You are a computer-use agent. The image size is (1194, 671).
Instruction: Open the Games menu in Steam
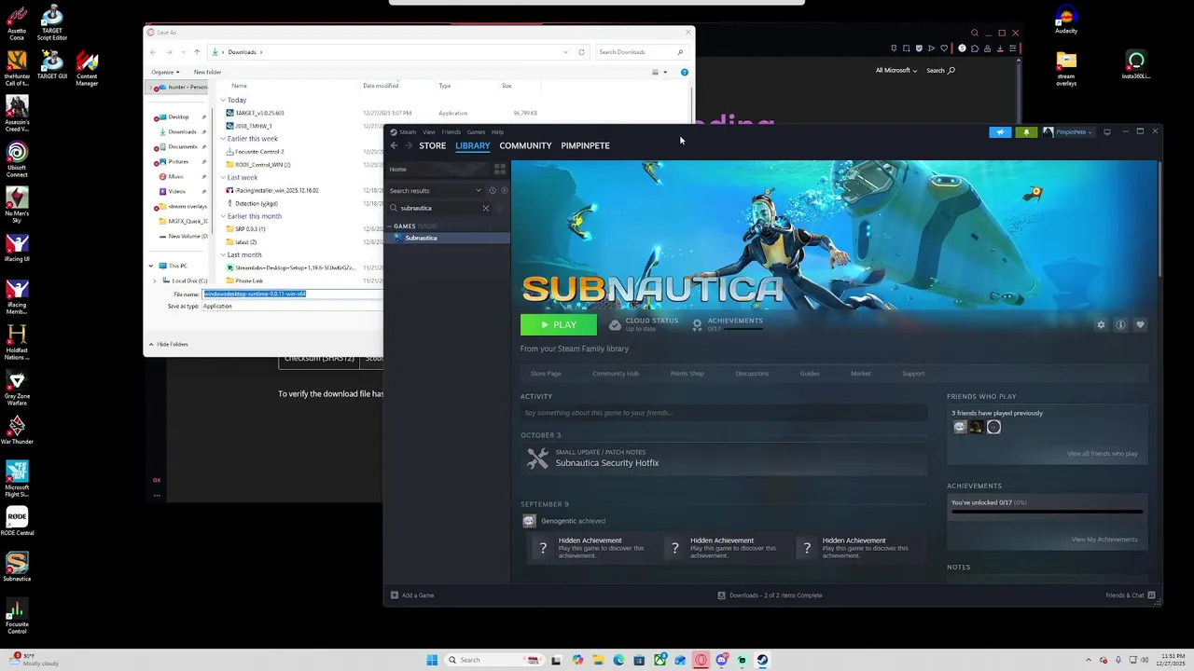pos(476,131)
